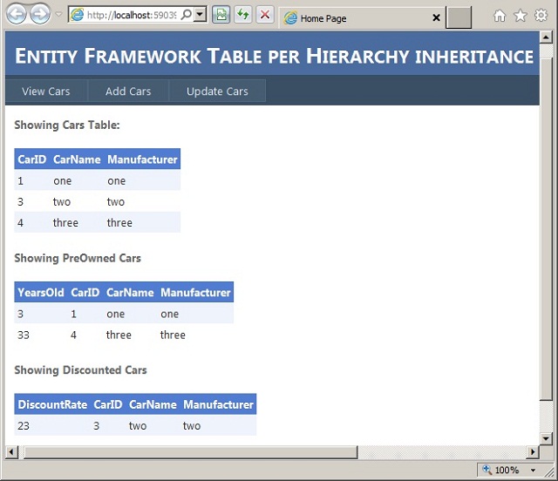558x481 pixels.
Task: Click the browser Back arrow button
Action: pyautogui.click(x=17, y=14)
